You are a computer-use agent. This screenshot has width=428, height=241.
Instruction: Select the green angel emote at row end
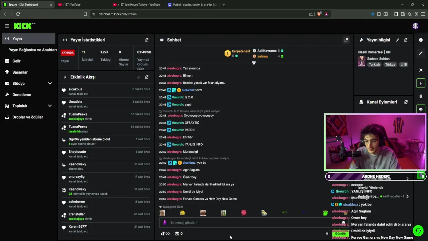tap(325, 213)
